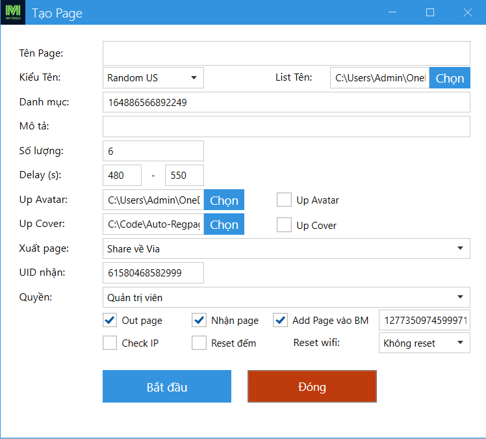
Task: Click the Danh mục ID field
Action: [286, 102]
